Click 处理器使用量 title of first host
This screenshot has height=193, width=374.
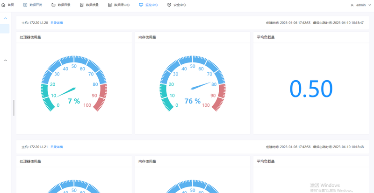[30, 37]
